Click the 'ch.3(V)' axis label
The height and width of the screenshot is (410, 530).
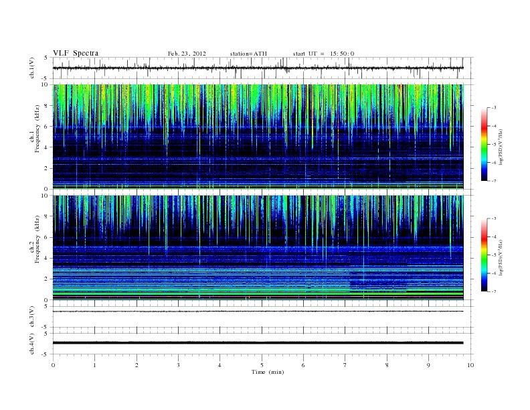(x=32, y=317)
